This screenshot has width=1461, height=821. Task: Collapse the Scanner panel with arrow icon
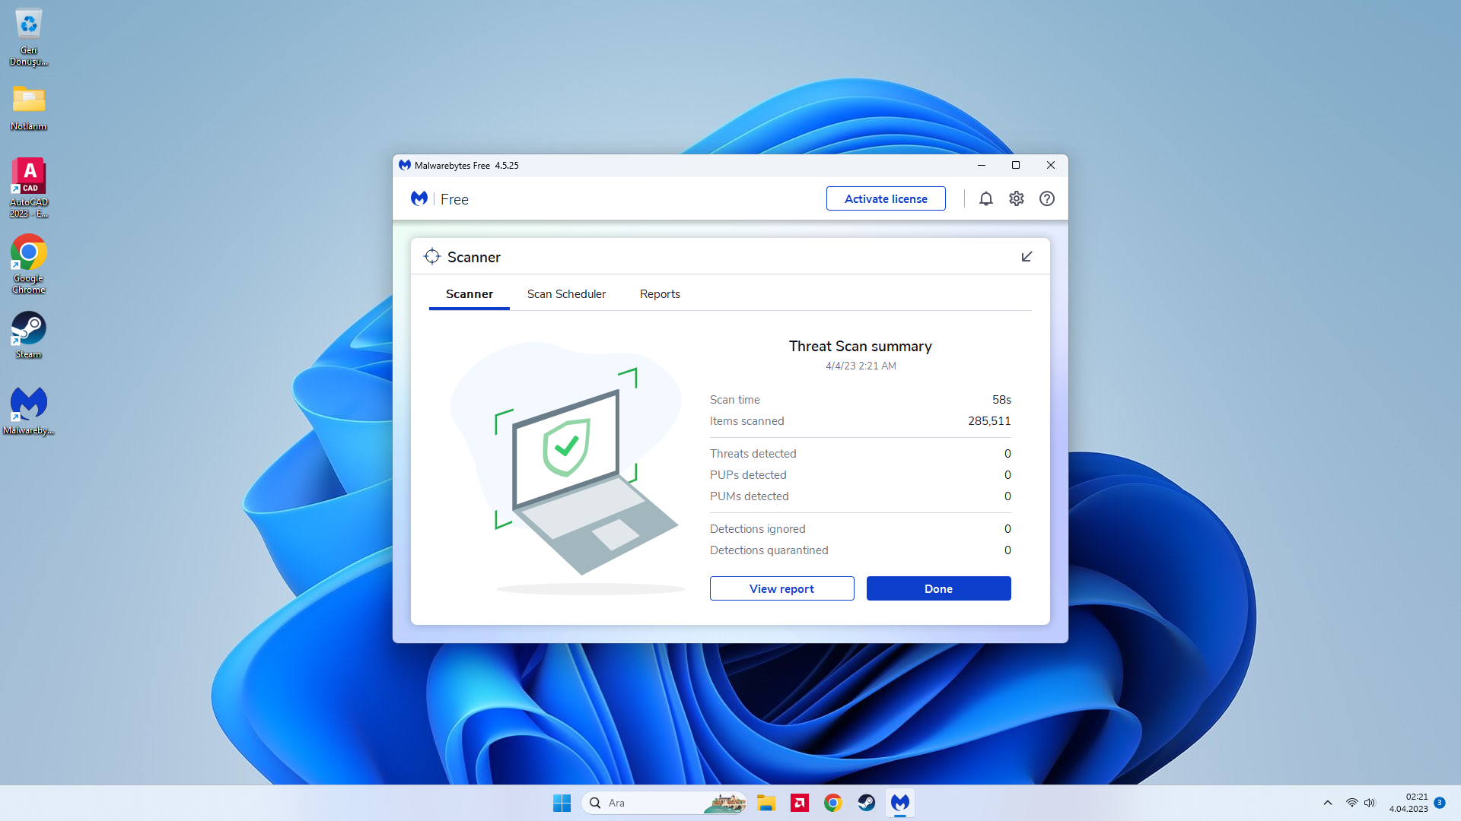pos(1027,257)
